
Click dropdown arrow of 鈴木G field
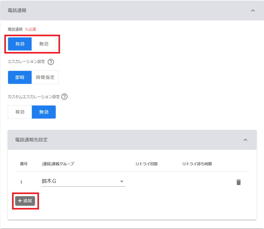pyautogui.click(x=122, y=182)
